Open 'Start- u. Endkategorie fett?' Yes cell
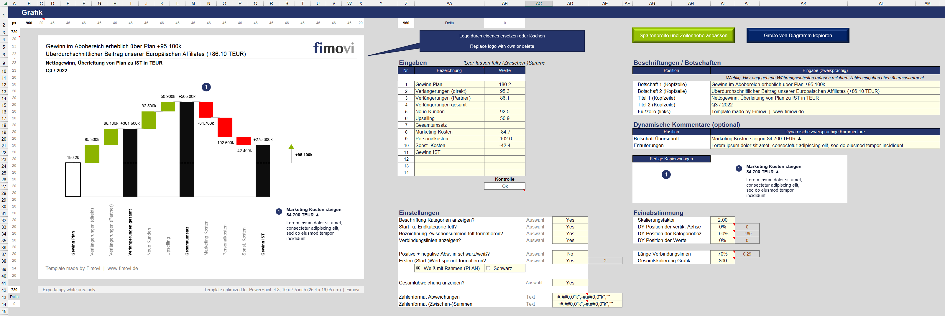This screenshot has width=945, height=316. [570, 227]
